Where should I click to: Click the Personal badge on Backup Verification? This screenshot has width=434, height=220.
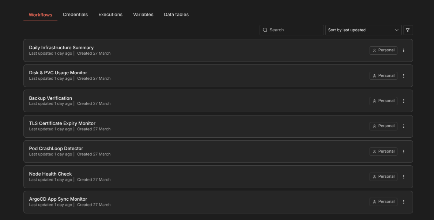(x=383, y=101)
